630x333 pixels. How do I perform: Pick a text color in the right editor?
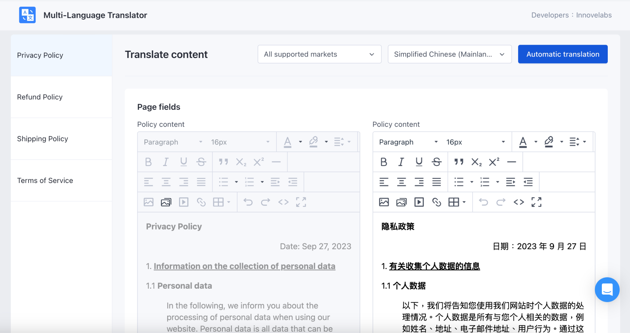point(523,142)
